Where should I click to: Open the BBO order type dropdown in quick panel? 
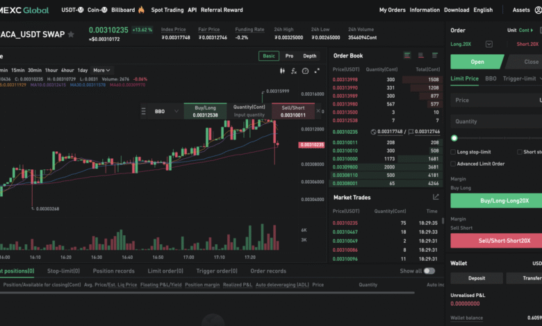pyautogui.click(x=166, y=111)
